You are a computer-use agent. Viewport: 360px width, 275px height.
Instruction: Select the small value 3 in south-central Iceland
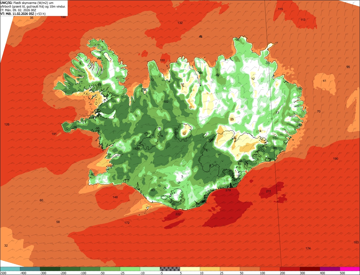click(x=182, y=176)
